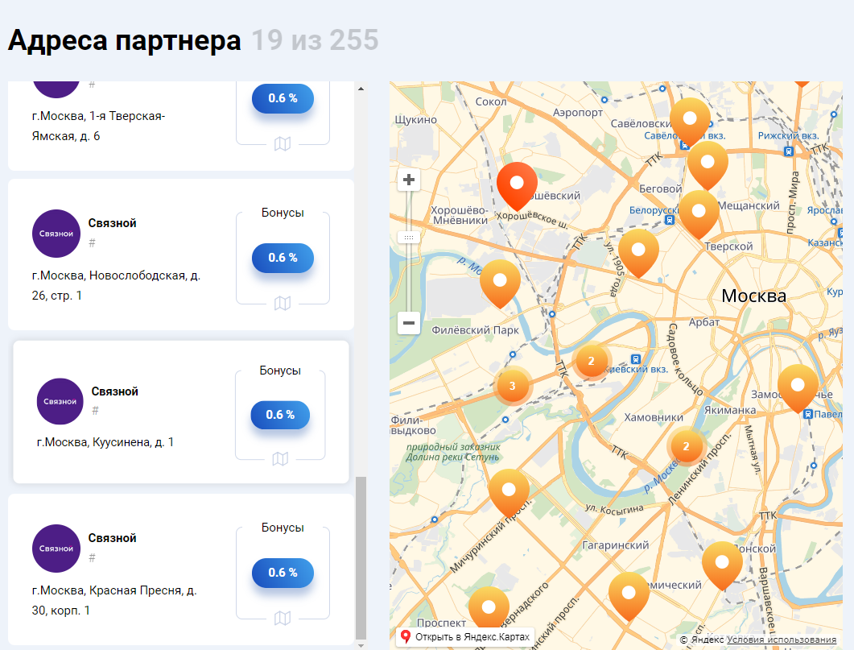
Task: Click Связной name in Куусинена card
Action: click(x=114, y=391)
